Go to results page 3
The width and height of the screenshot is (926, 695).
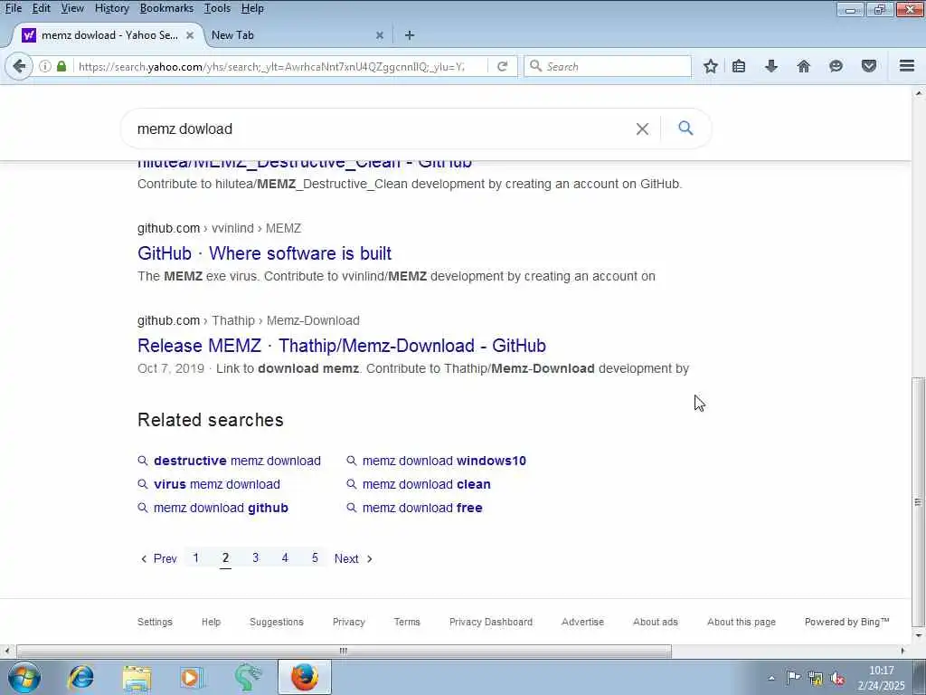tap(255, 557)
